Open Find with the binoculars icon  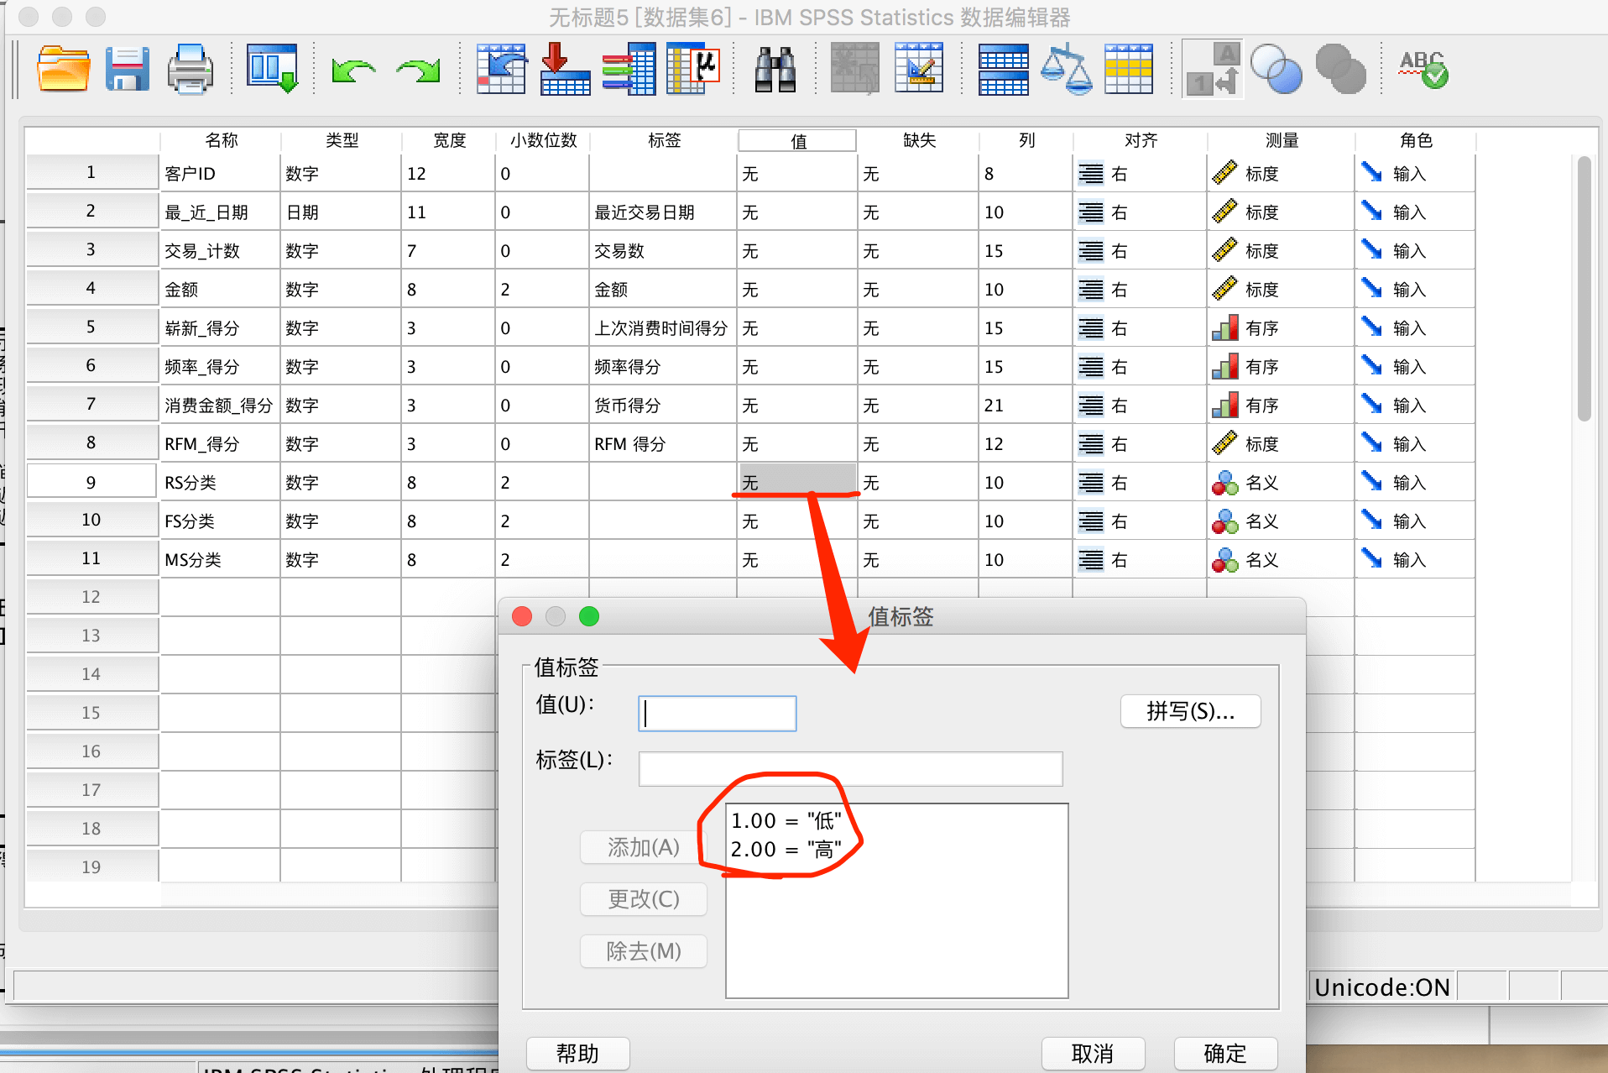[x=775, y=69]
